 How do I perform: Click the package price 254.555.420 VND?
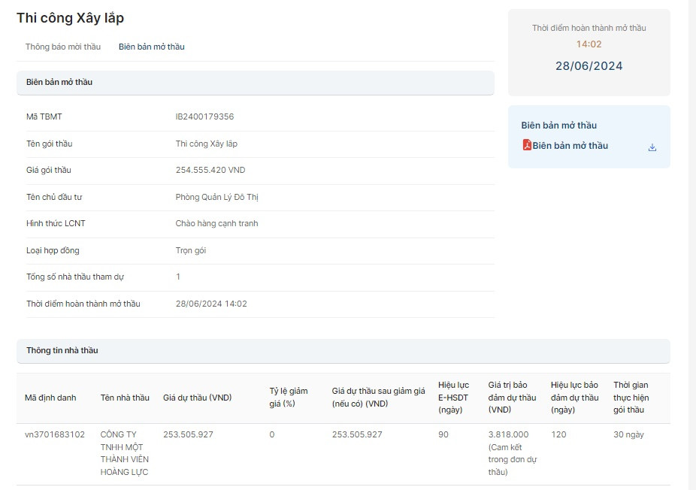(210, 170)
